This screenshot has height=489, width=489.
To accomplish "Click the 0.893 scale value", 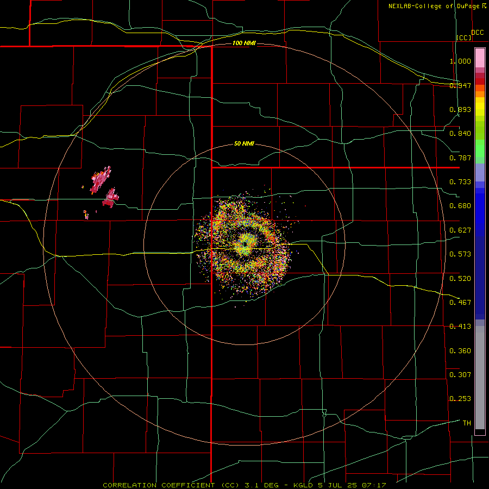I will (460, 109).
